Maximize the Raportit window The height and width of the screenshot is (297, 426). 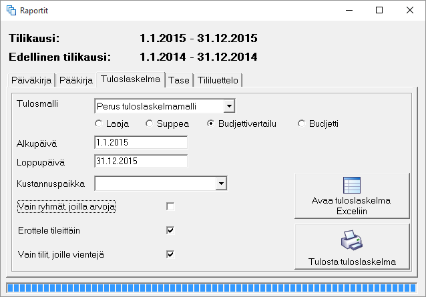[x=379, y=10]
